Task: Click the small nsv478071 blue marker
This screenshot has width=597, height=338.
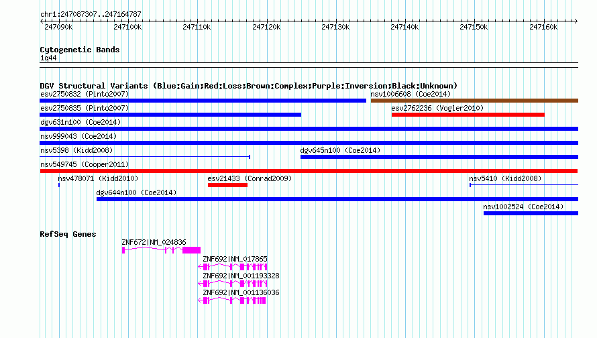Action: (x=59, y=185)
